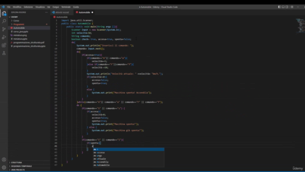Image resolution: width=305 pixels, height=172 pixels.
Task: Click the Automobile breadcrumb
Action: pos(62,17)
